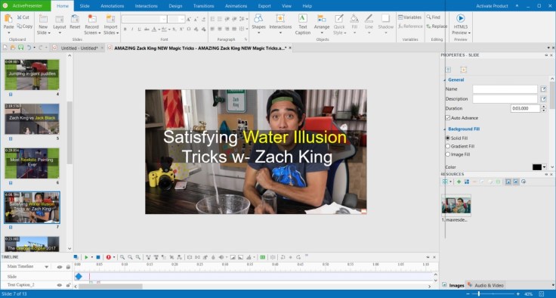Click the Zoom Fit timeline magnifier

(138, 257)
